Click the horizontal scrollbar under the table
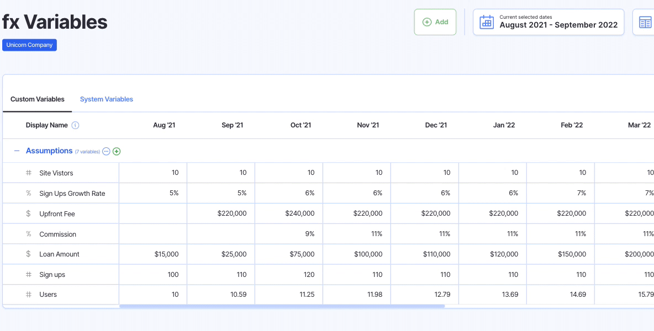Viewport: 654px width, 331px height. [282, 306]
